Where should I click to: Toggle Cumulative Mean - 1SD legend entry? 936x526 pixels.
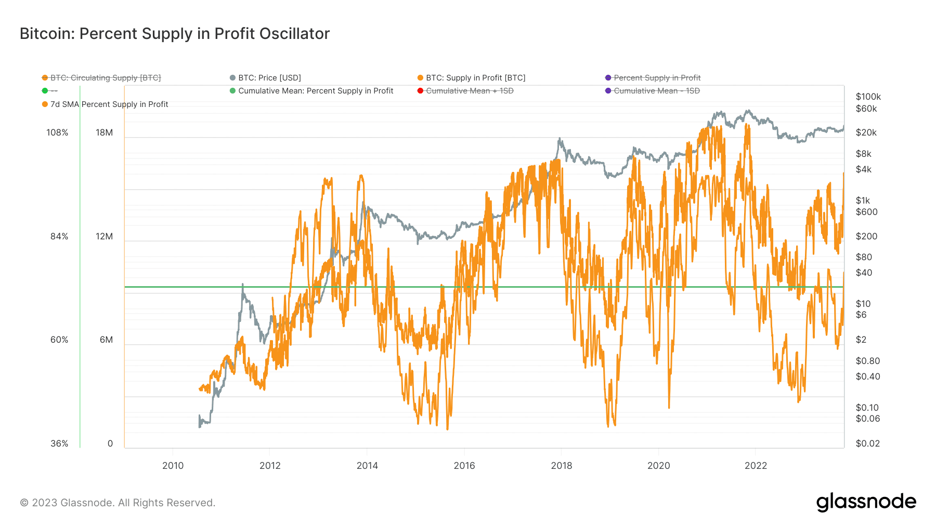pyautogui.click(x=652, y=91)
